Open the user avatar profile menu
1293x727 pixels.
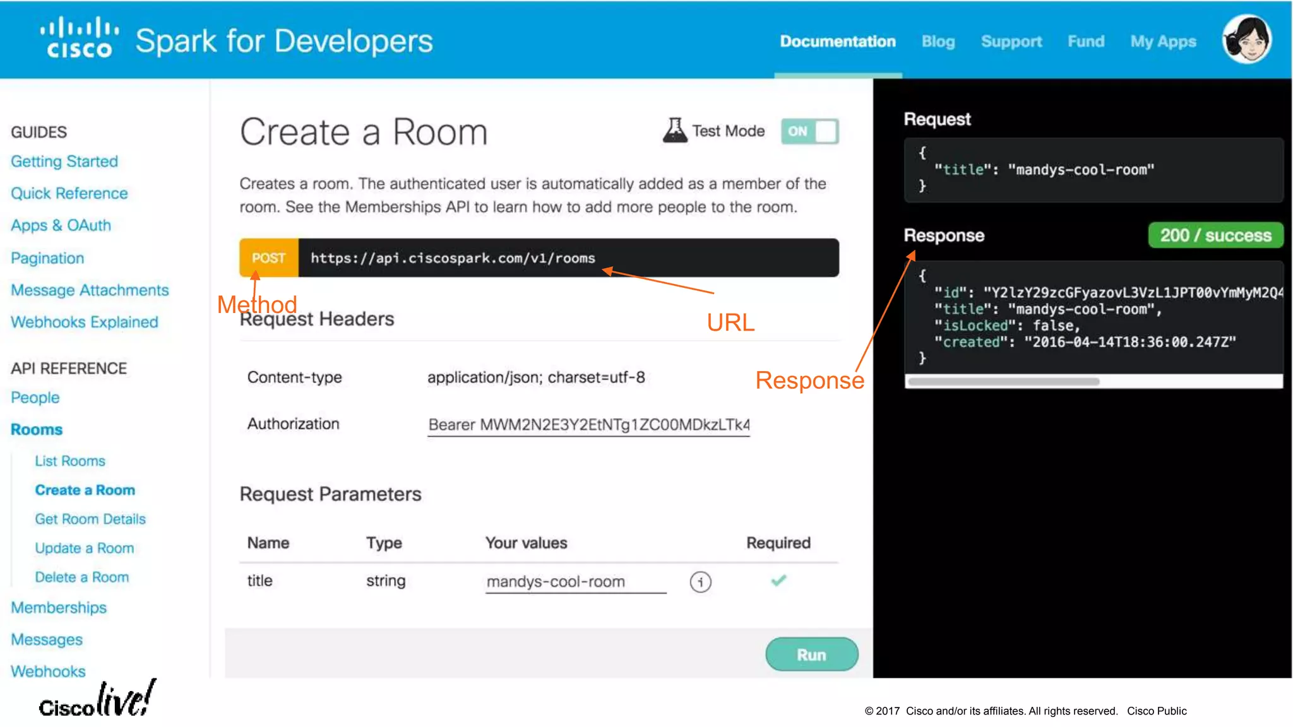click(1246, 40)
